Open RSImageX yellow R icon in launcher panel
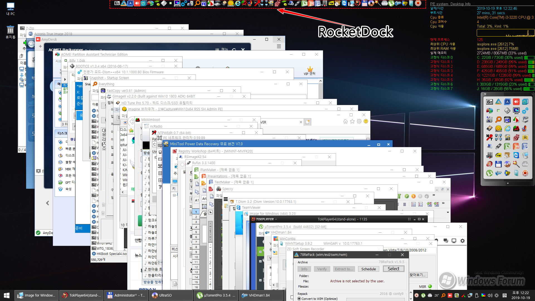This screenshot has width=535, height=301. [525, 137]
